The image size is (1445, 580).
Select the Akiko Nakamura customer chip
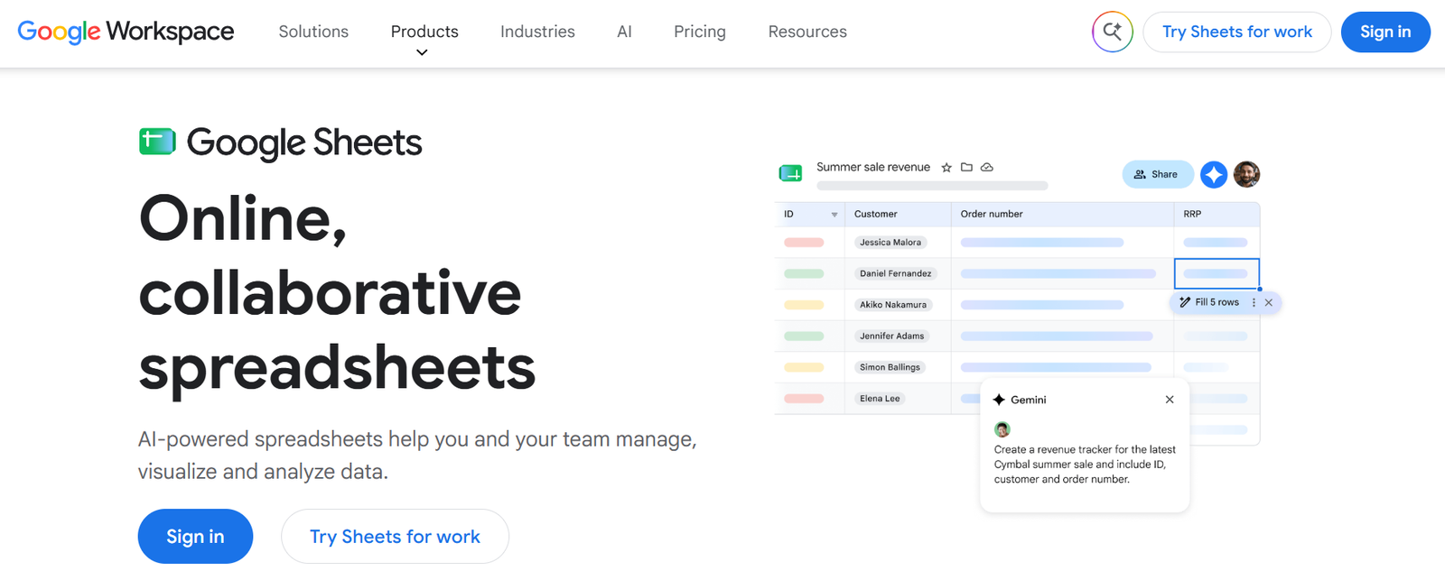(892, 305)
